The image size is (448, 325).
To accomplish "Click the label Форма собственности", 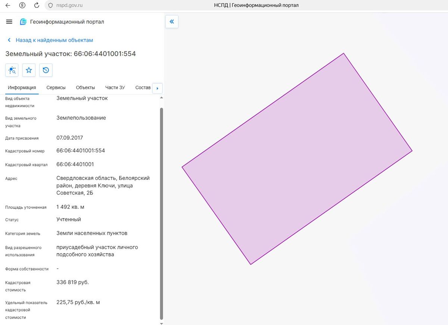I will click(x=27, y=269).
